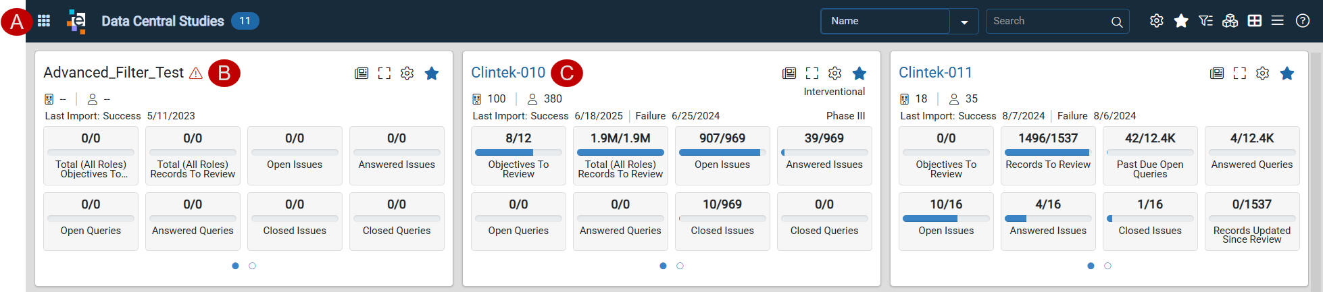Open Clintek-010 card settings gear
The image size is (1323, 292).
click(x=835, y=73)
